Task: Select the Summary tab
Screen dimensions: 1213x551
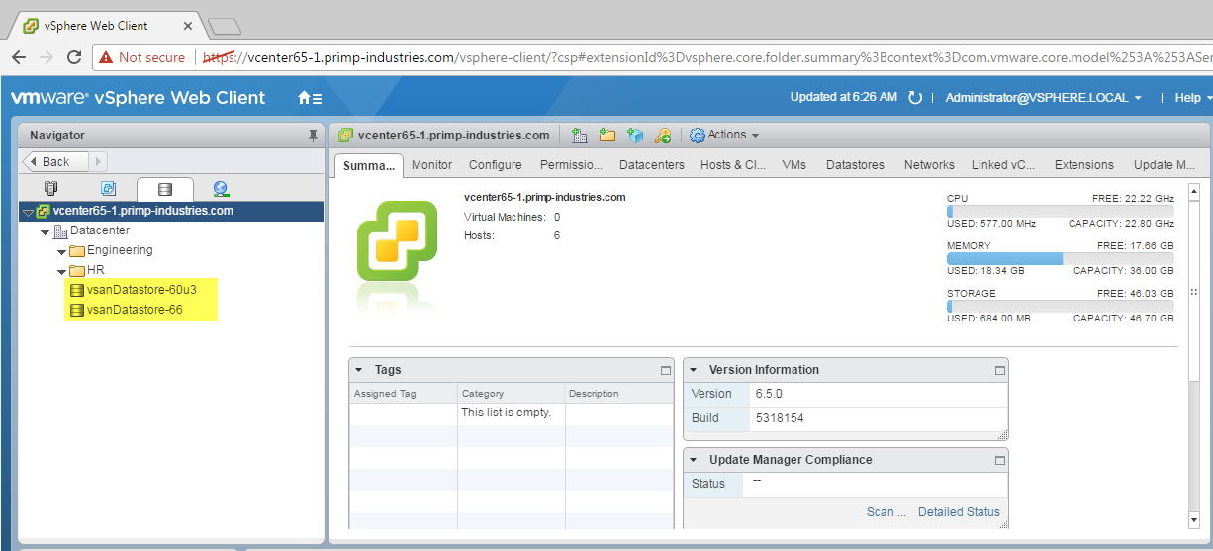Action: coord(369,165)
